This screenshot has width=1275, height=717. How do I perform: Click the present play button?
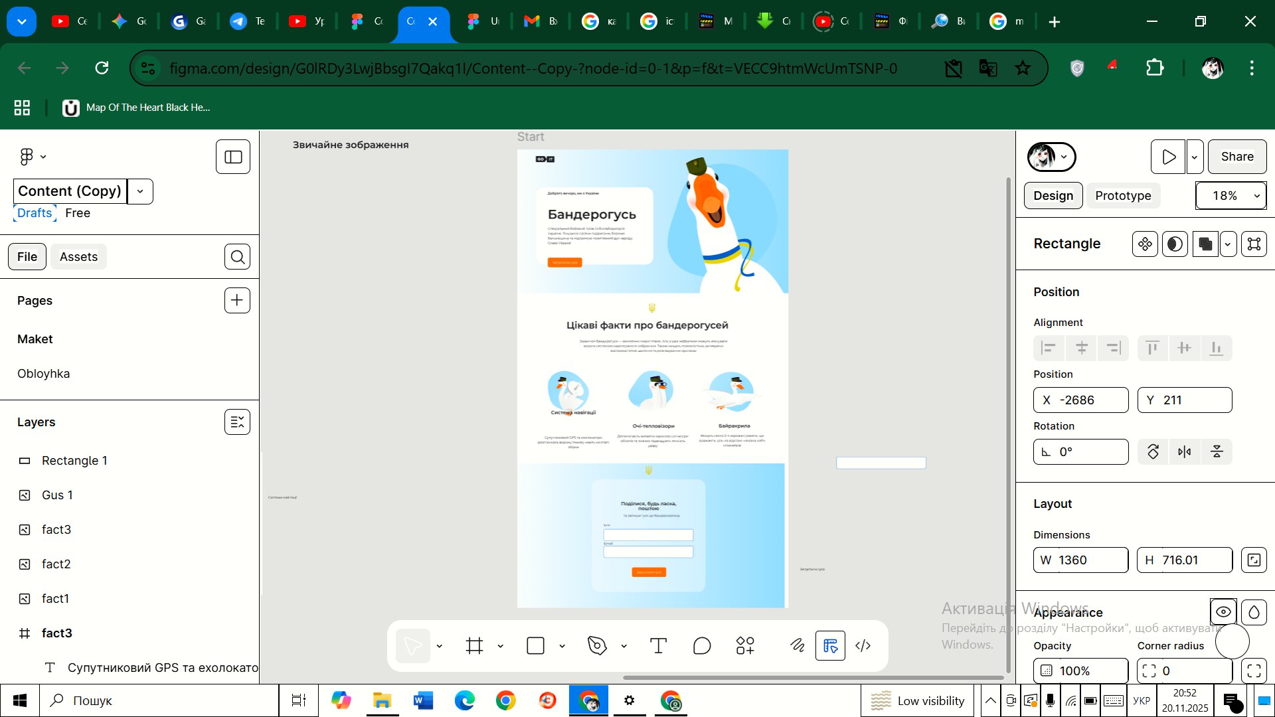[1168, 157]
